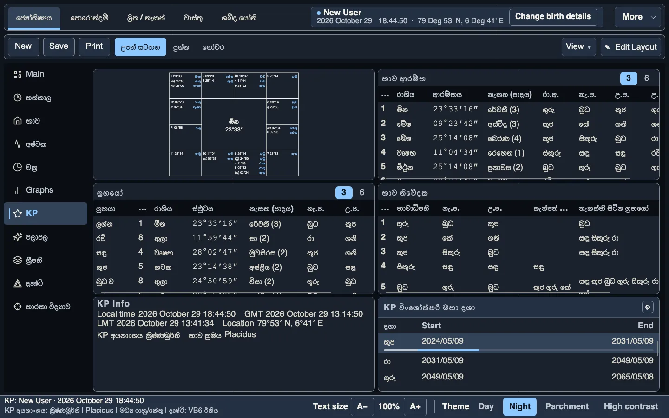Select the රා dasha row starting 2031/05/09

(518, 361)
